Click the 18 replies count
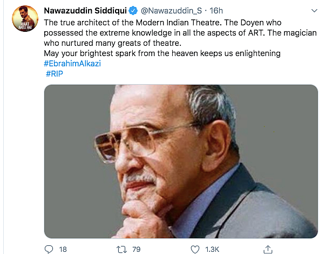The image size is (326, 254). (x=63, y=249)
